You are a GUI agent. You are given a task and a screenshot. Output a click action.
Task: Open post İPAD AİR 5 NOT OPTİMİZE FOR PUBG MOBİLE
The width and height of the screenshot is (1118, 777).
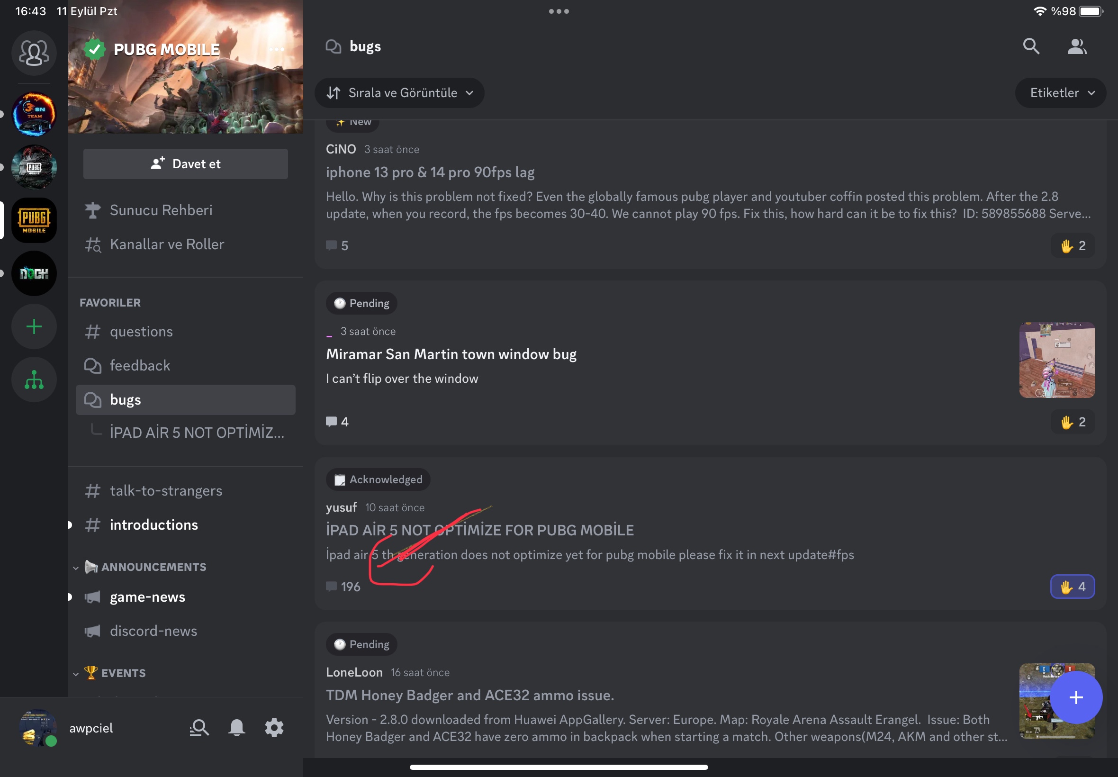click(x=480, y=530)
